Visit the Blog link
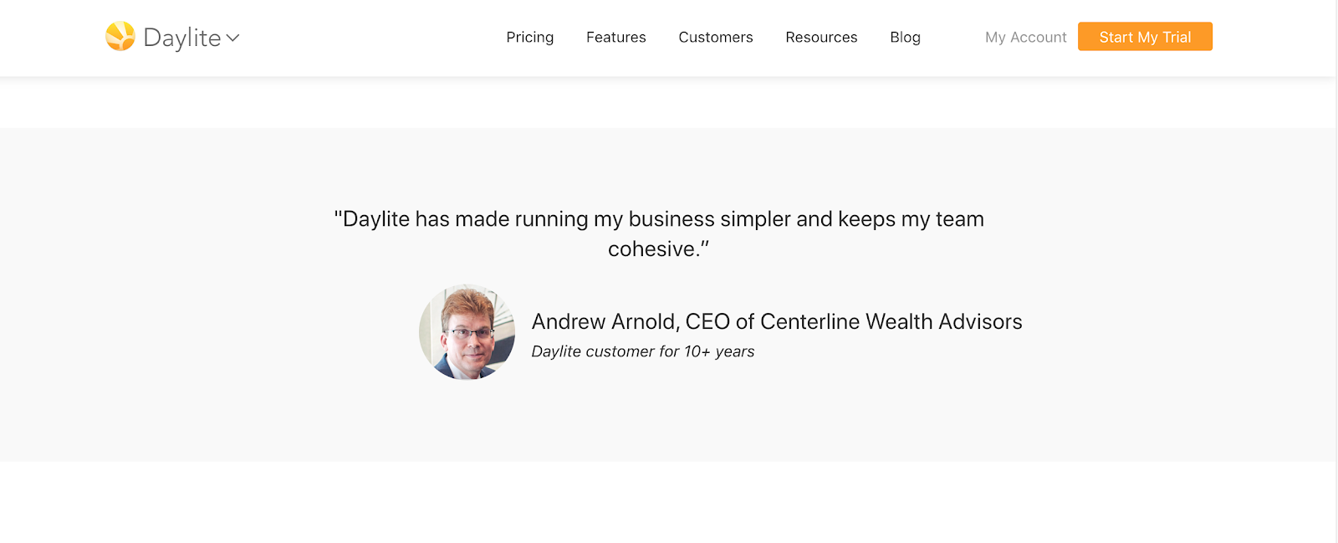Viewport: 1338px width, 543px height. (905, 37)
